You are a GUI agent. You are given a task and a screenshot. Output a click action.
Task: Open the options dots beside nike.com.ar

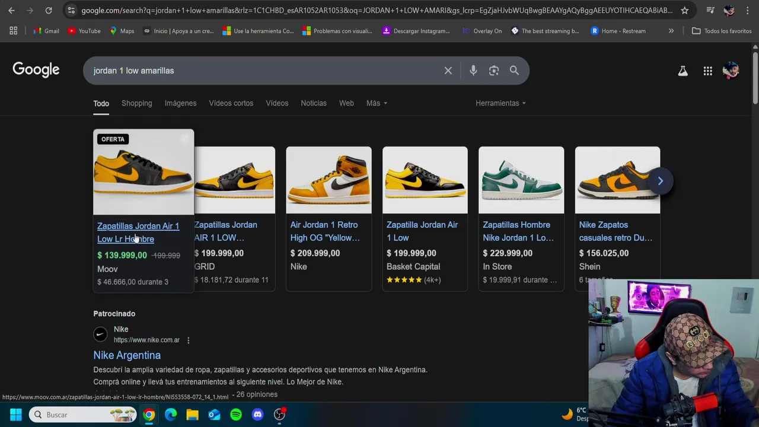point(189,340)
